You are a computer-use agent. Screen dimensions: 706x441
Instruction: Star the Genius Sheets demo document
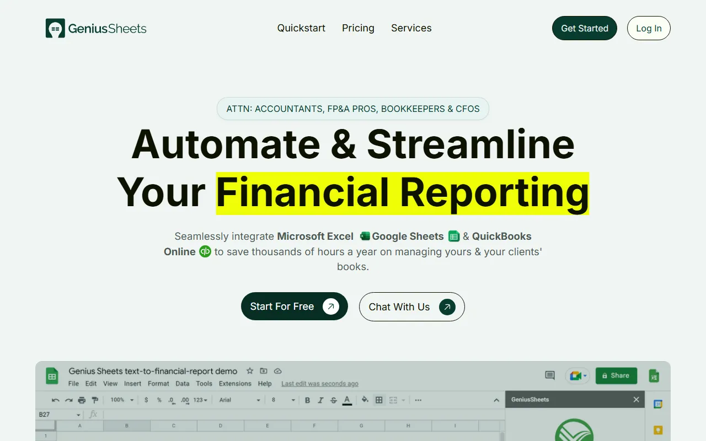pyautogui.click(x=250, y=371)
